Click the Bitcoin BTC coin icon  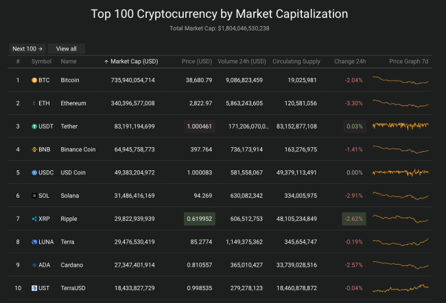34,80
